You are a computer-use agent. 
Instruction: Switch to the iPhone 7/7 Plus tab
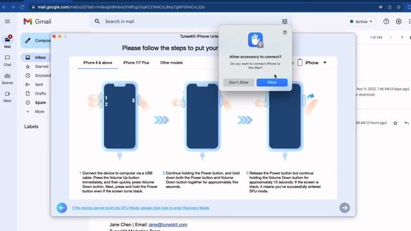(136, 63)
